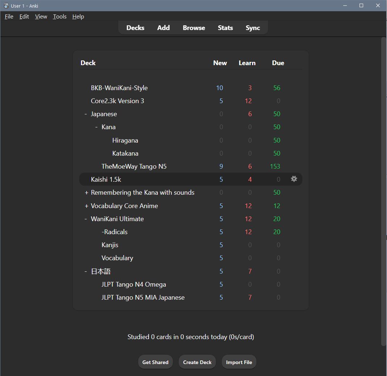
Task: Click Add to create a new card
Action: pos(163,28)
